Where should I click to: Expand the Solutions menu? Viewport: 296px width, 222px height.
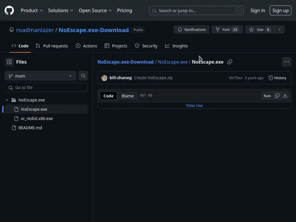[61, 11]
